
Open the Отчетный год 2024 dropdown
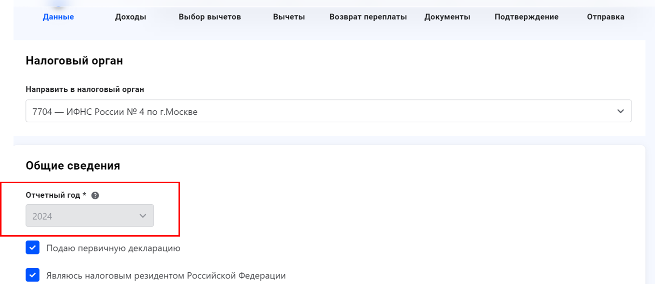tap(89, 216)
